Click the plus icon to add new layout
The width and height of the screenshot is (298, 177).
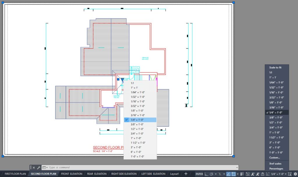pos(186,174)
